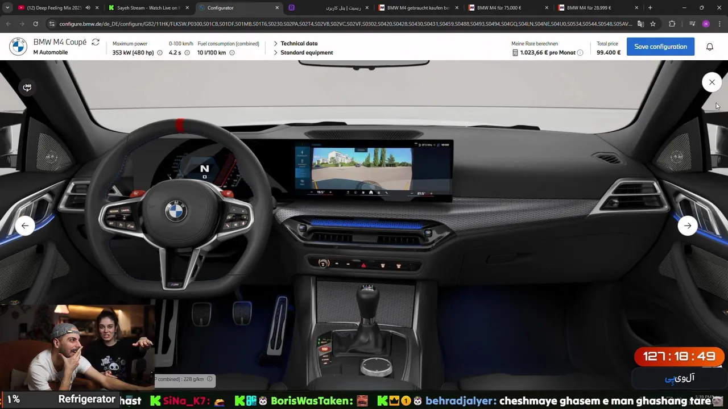Bookmark this page with the star icon

point(653,24)
